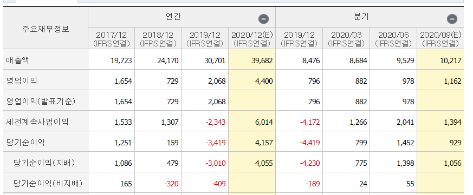This screenshot has width=473, height=195.
Task: Click the 주요재무정보 header cell
Action: tap(46, 29)
